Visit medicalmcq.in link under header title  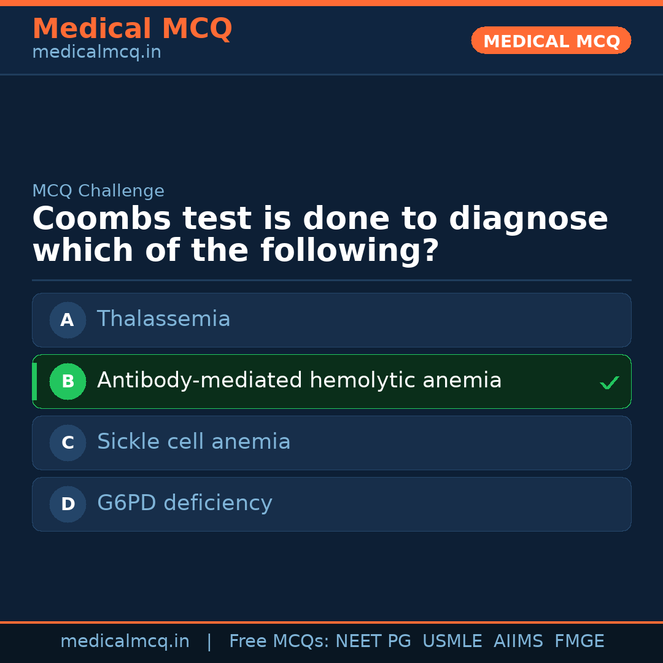pyautogui.click(x=96, y=53)
